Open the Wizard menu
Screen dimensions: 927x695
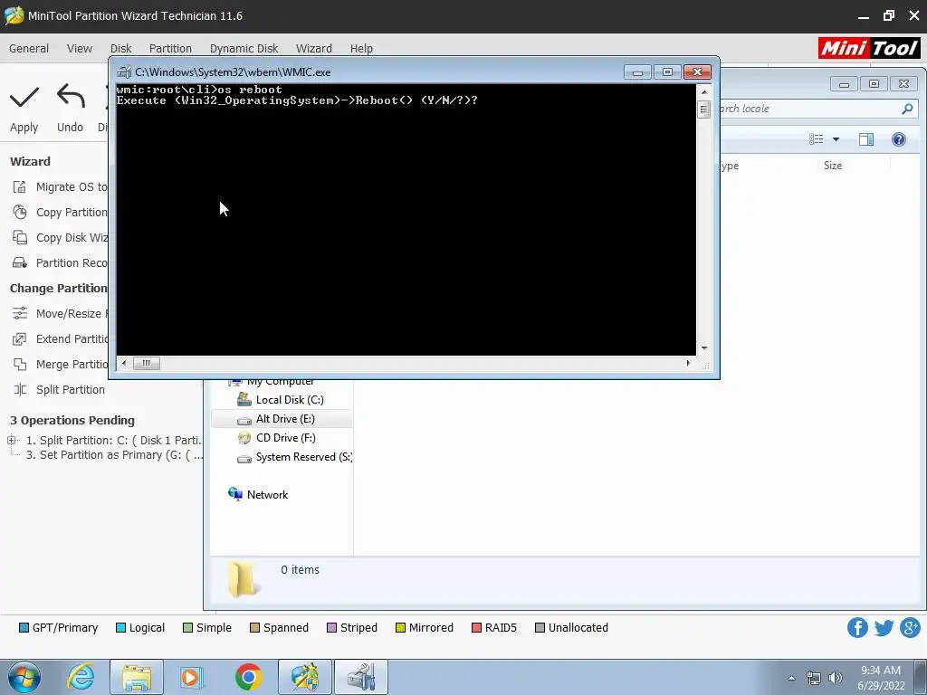(x=314, y=49)
